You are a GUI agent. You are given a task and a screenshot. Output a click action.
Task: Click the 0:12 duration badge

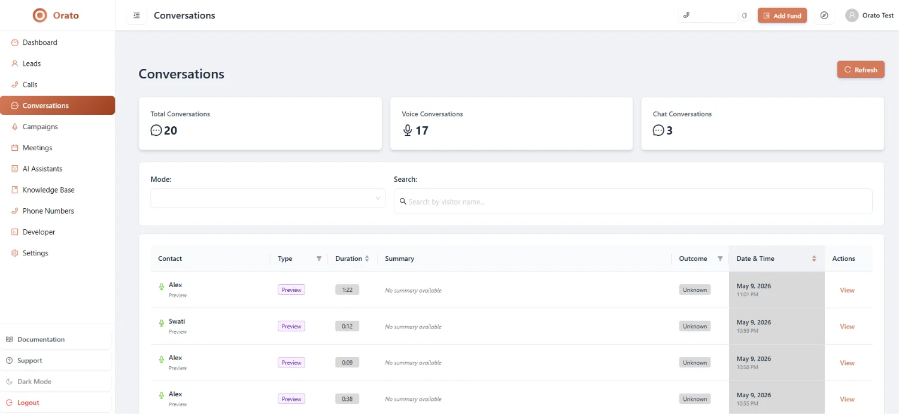coord(347,326)
